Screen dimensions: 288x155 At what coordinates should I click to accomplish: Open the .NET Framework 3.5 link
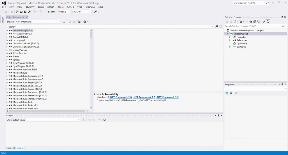click(x=168, y=97)
